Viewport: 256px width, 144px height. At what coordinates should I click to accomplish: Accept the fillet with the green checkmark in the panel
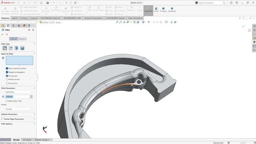click(2, 34)
